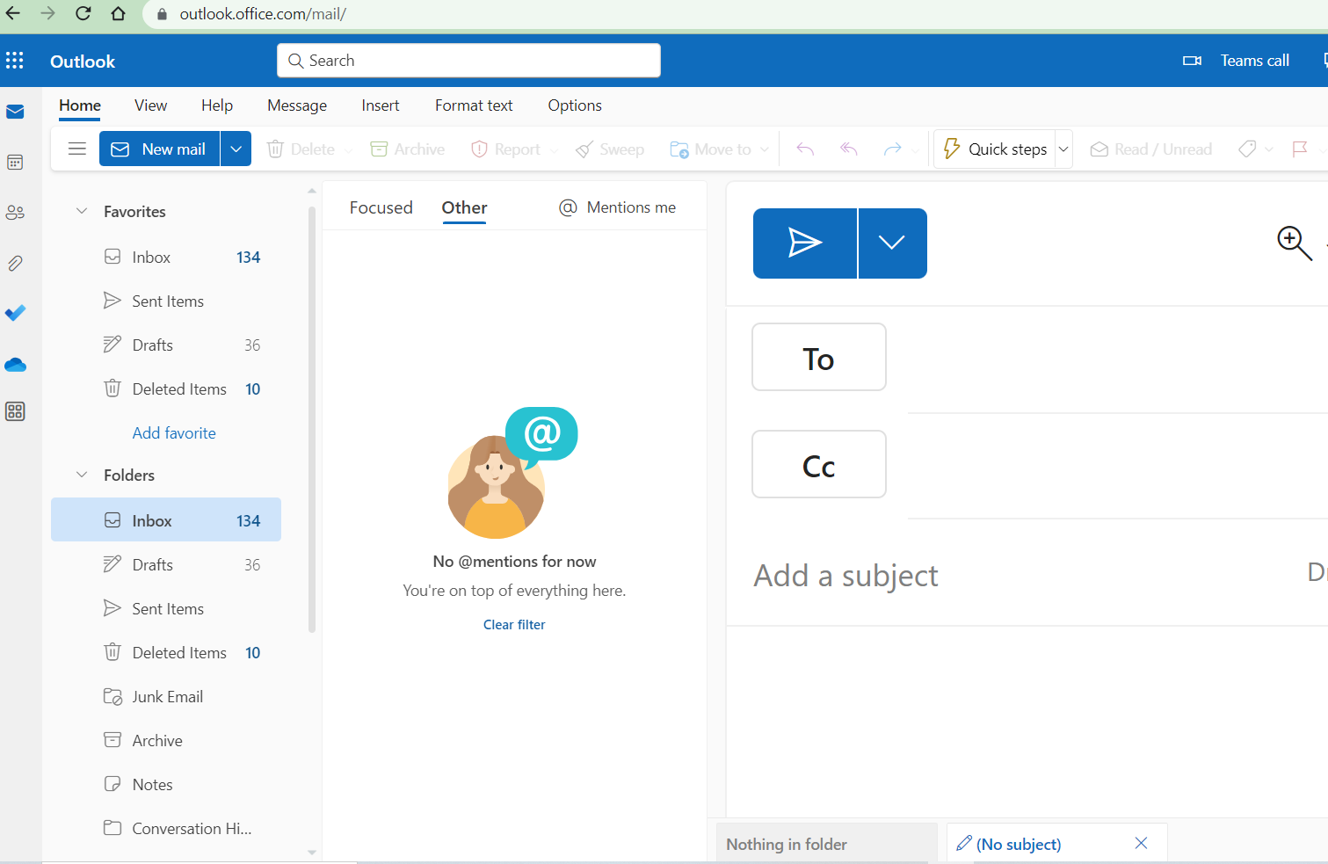The image size is (1328, 864).
Task: Open People contacts in left rail
Action: point(15,213)
